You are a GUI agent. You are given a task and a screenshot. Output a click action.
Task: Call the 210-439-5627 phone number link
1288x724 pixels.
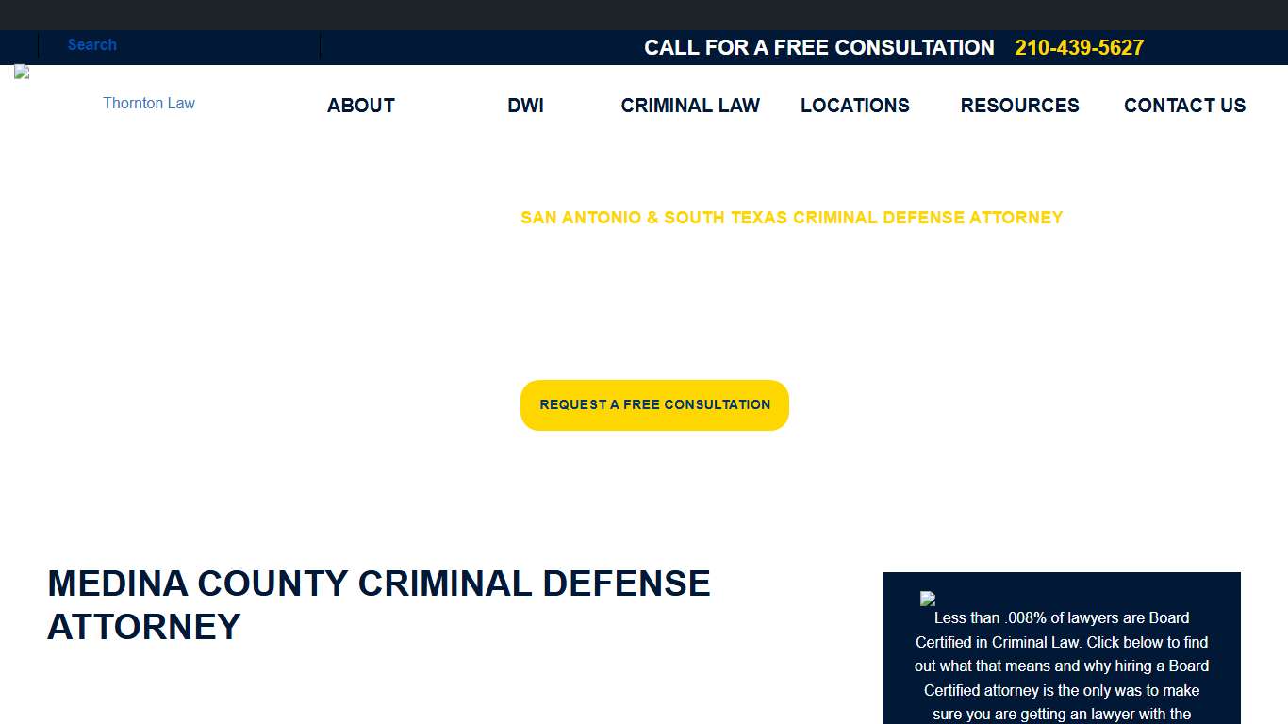(1078, 47)
